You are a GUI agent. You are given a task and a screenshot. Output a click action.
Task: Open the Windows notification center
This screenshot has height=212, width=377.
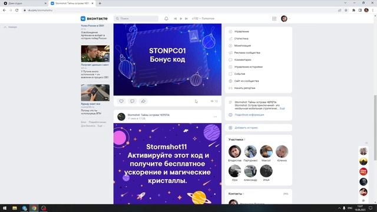[371, 208]
